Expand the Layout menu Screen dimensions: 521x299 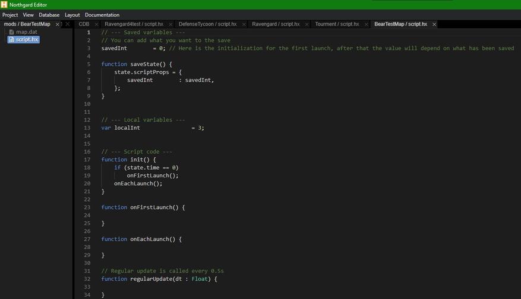pos(72,15)
